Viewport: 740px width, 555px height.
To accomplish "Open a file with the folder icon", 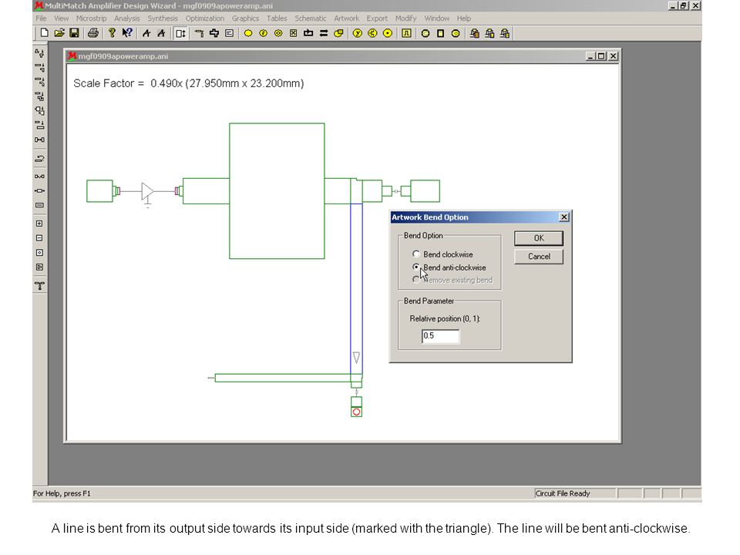I will tap(59, 33).
